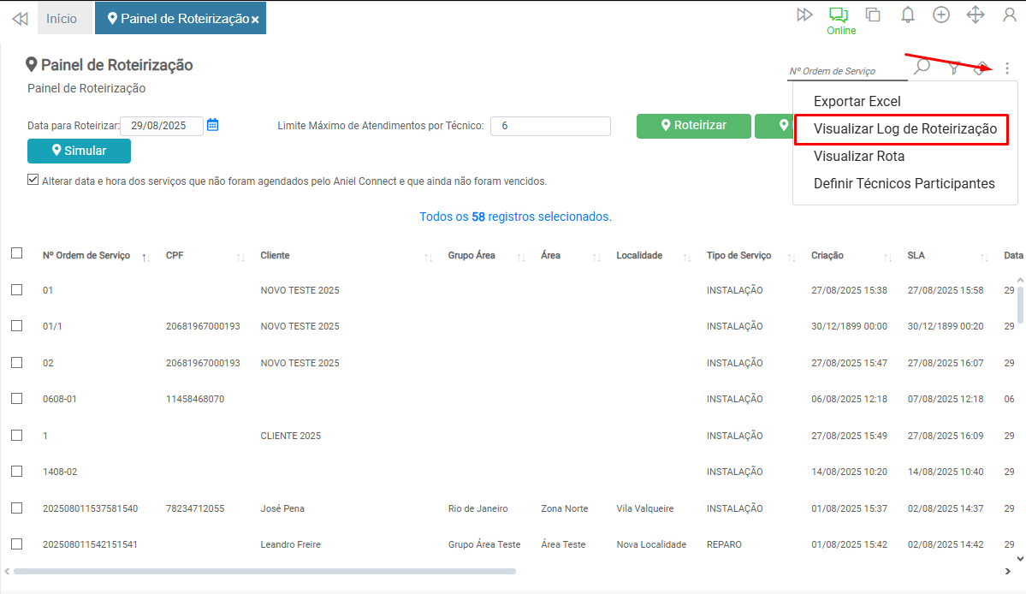
Task: Click the search magnifier icon
Action: [x=922, y=68]
